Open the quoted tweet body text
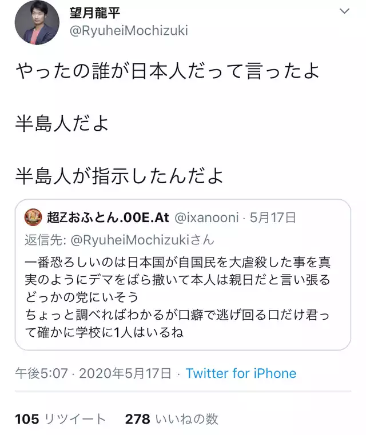 click(x=177, y=297)
